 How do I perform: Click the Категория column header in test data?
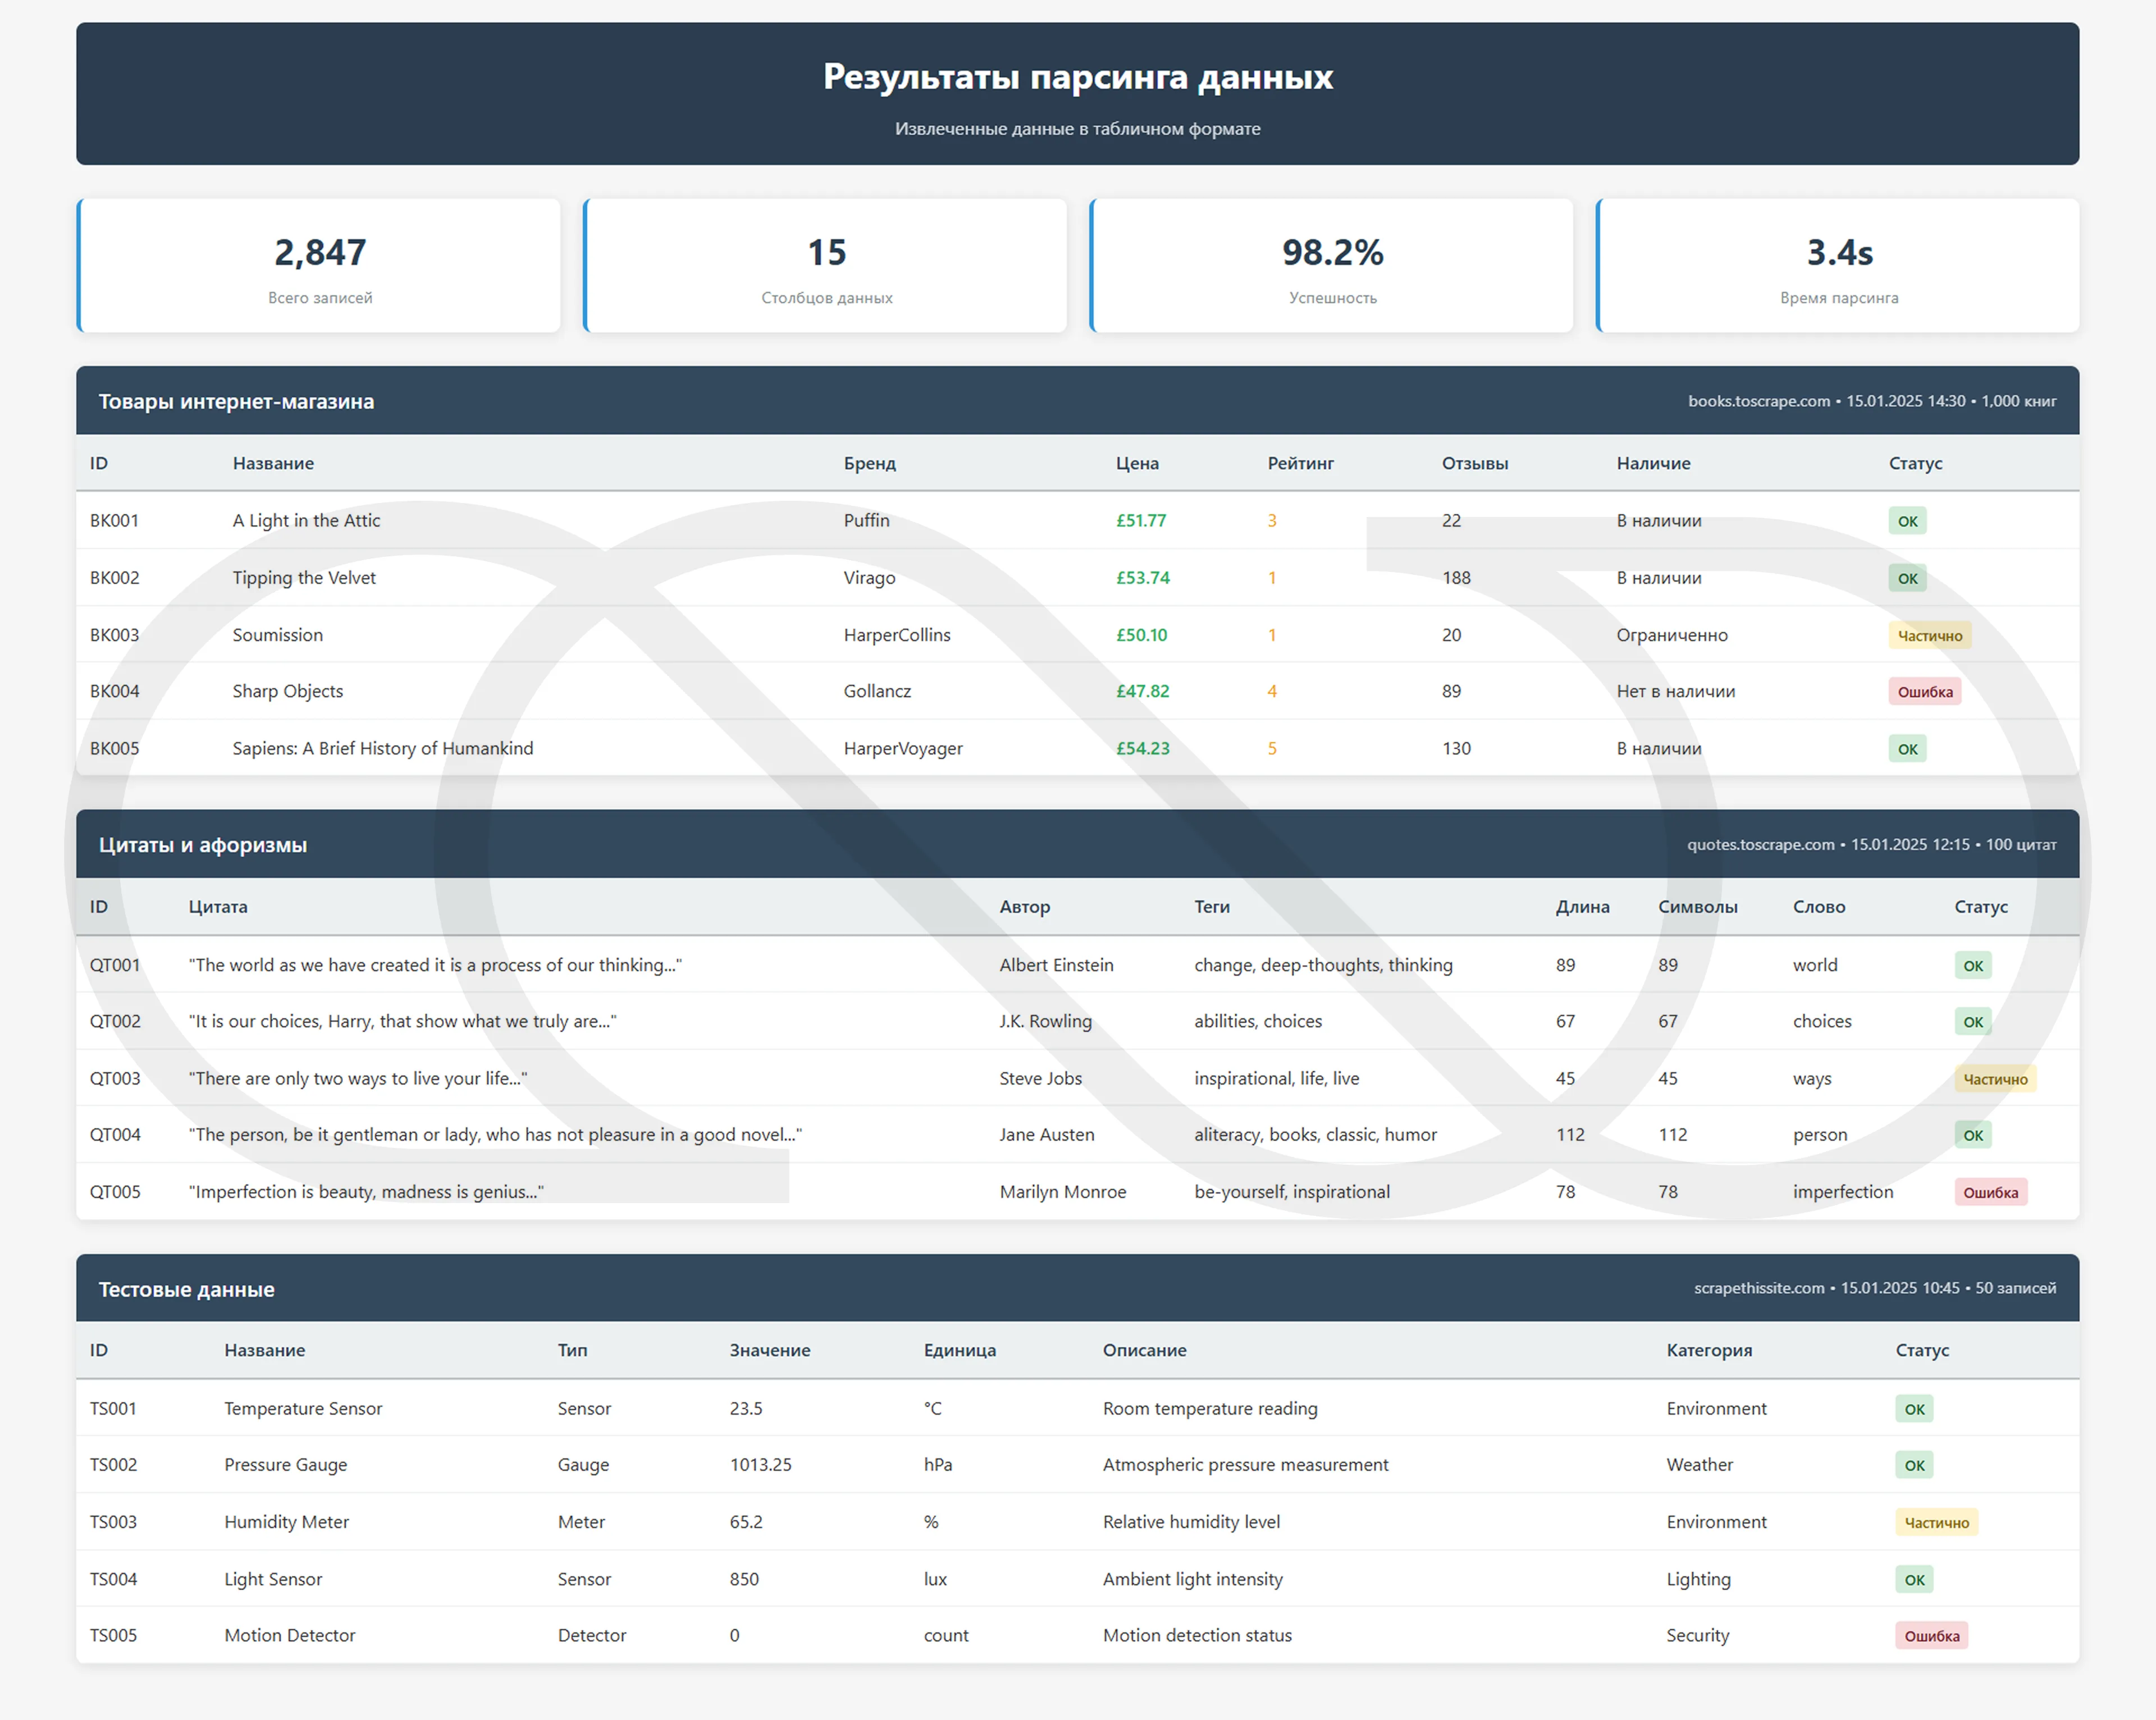[x=1709, y=1350]
